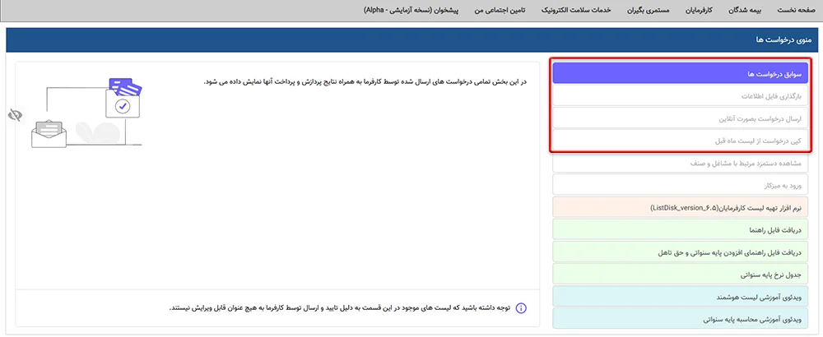Open مشاهده دستمزد مرتبط با مشاغل و صنف
This screenshot has height=337, width=823.
(x=681, y=164)
